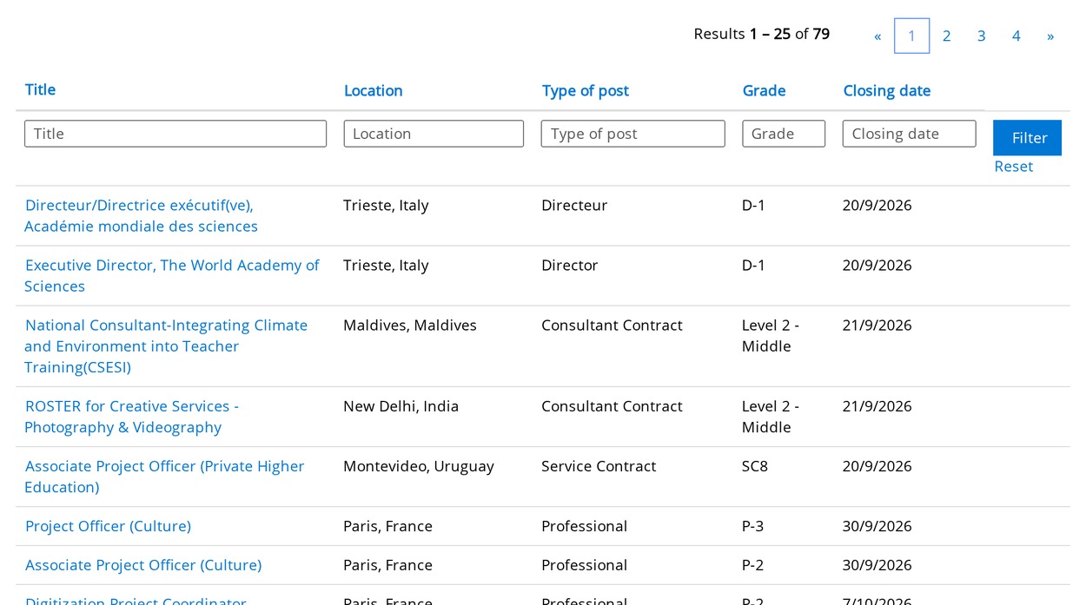
Task: Select 'Service Contract' type cell
Action: (x=599, y=466)
